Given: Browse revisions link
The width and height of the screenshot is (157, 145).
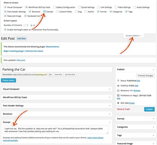Looking at the screenshot, I should 137,91.
